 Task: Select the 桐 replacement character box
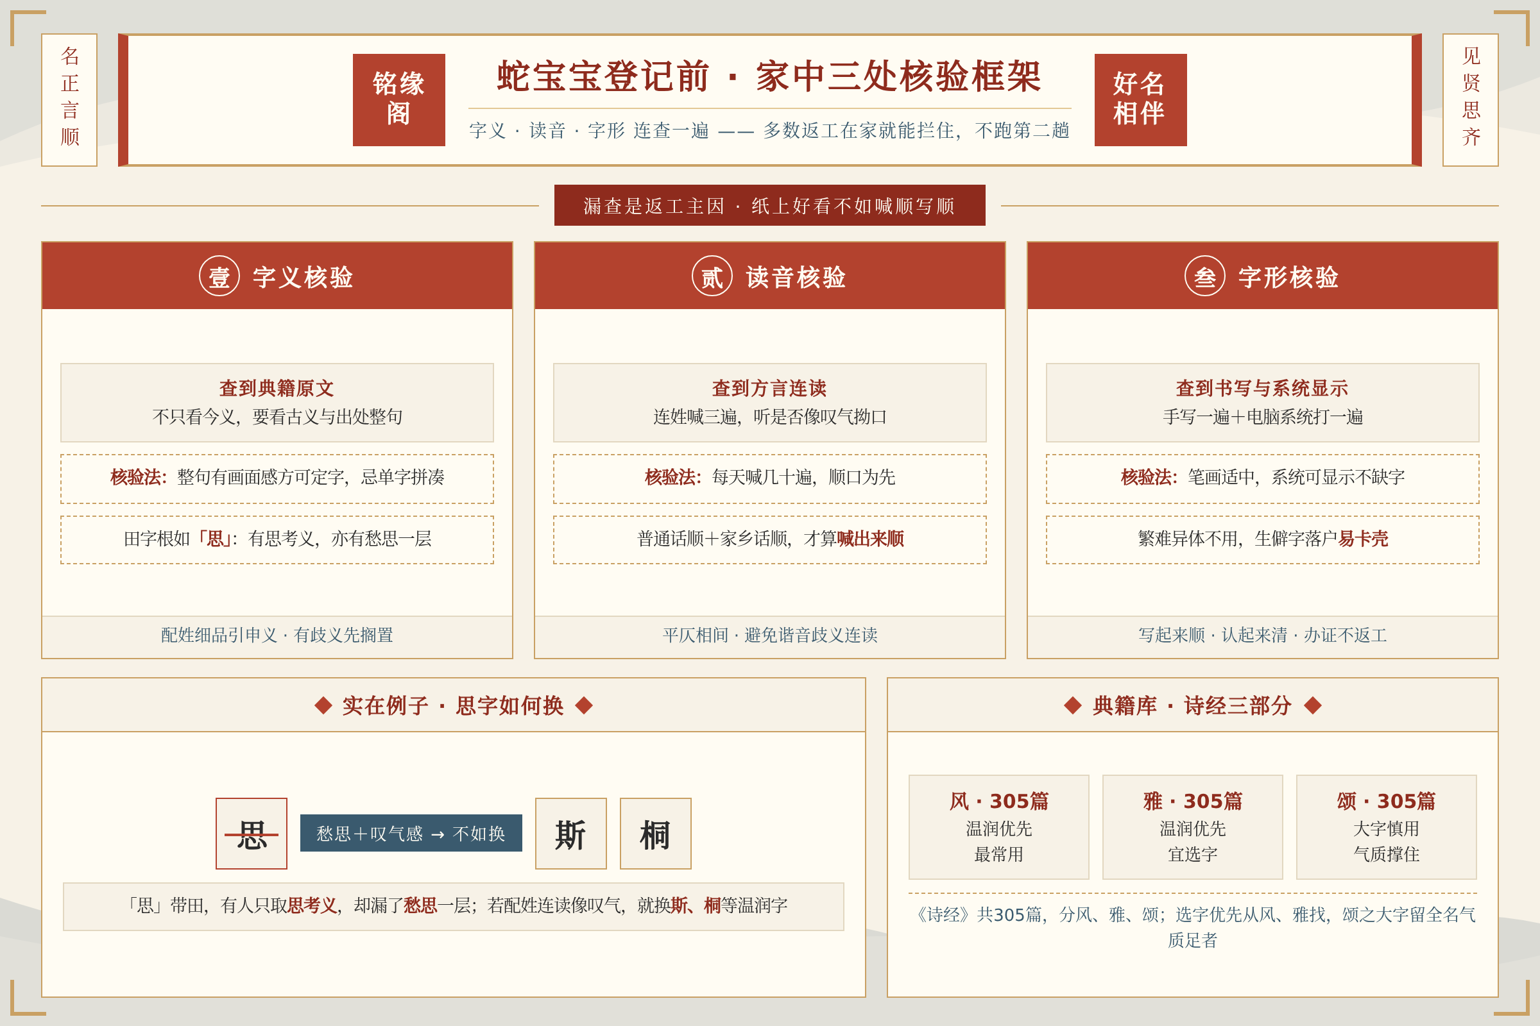(x=655, y=834)
